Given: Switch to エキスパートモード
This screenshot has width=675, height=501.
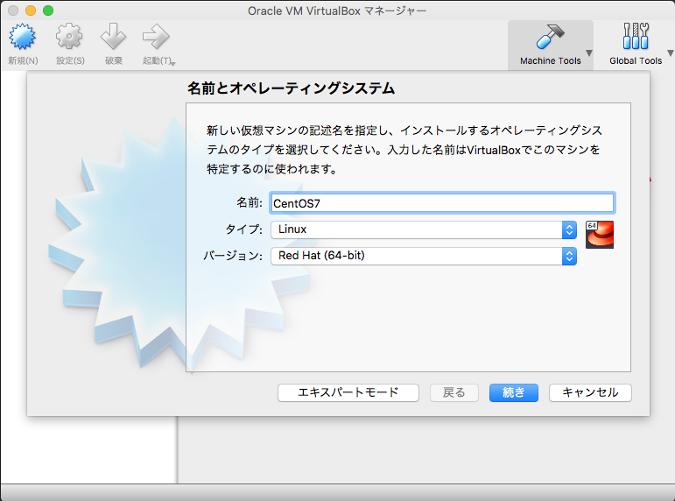Looking at the screenshot, I should [x=348, y=392].
